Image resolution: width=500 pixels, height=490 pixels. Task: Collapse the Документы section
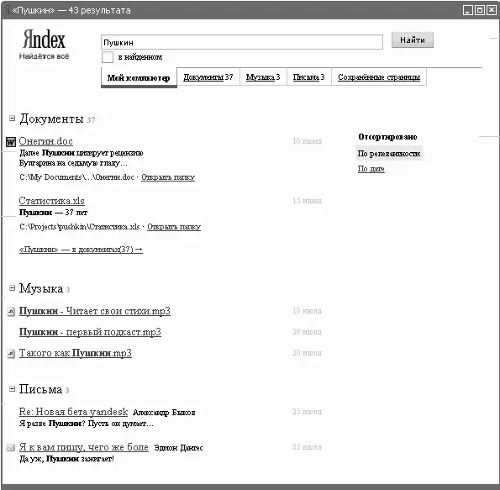[12, 119]
